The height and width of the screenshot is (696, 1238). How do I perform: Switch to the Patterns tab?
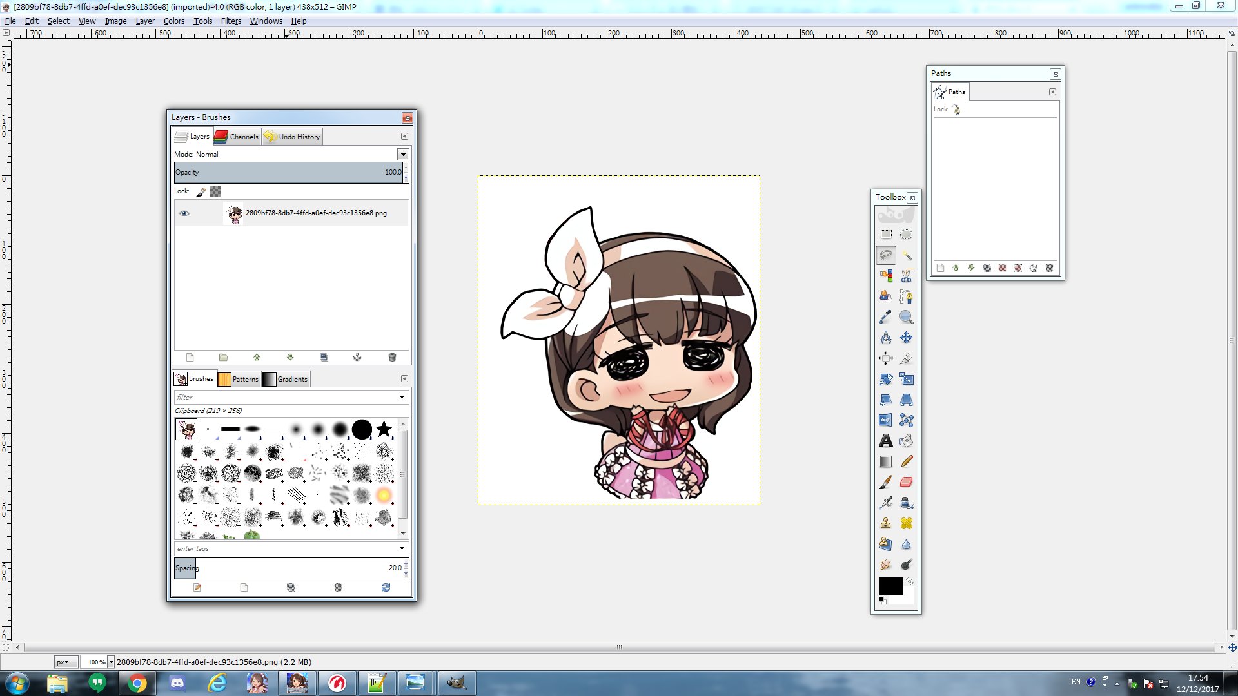(239, 379)
